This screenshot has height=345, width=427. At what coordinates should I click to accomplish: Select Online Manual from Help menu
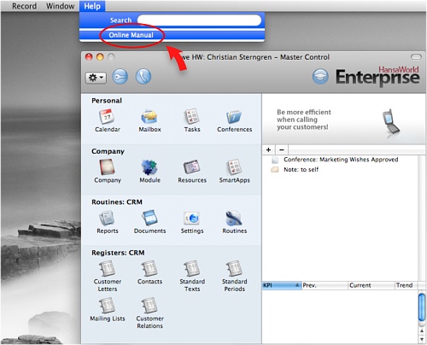click(x=131, y=35)
